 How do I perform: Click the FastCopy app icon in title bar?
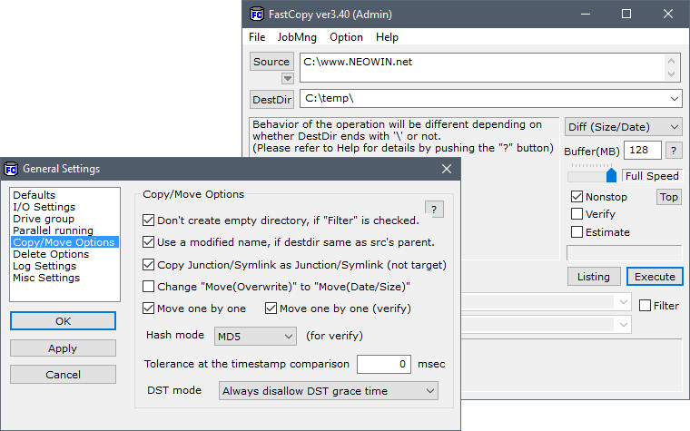pyautogui.click(x=257, y=15)
